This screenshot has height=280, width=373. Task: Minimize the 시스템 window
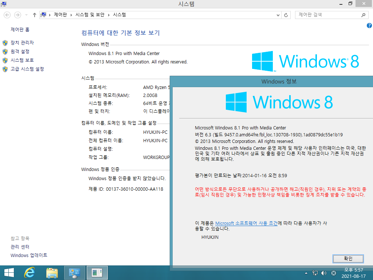[x=341, y=4]
